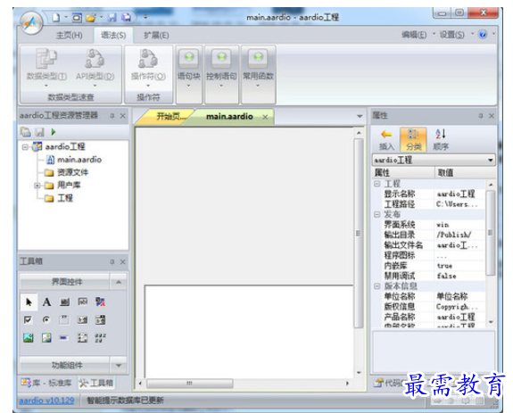Expand 功能组件 group with down arrow

[x=119, y=365]
